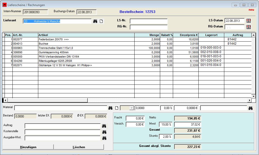259x155 pixels.
Task: Click the Fracht amount field
Action: (135, 118)
